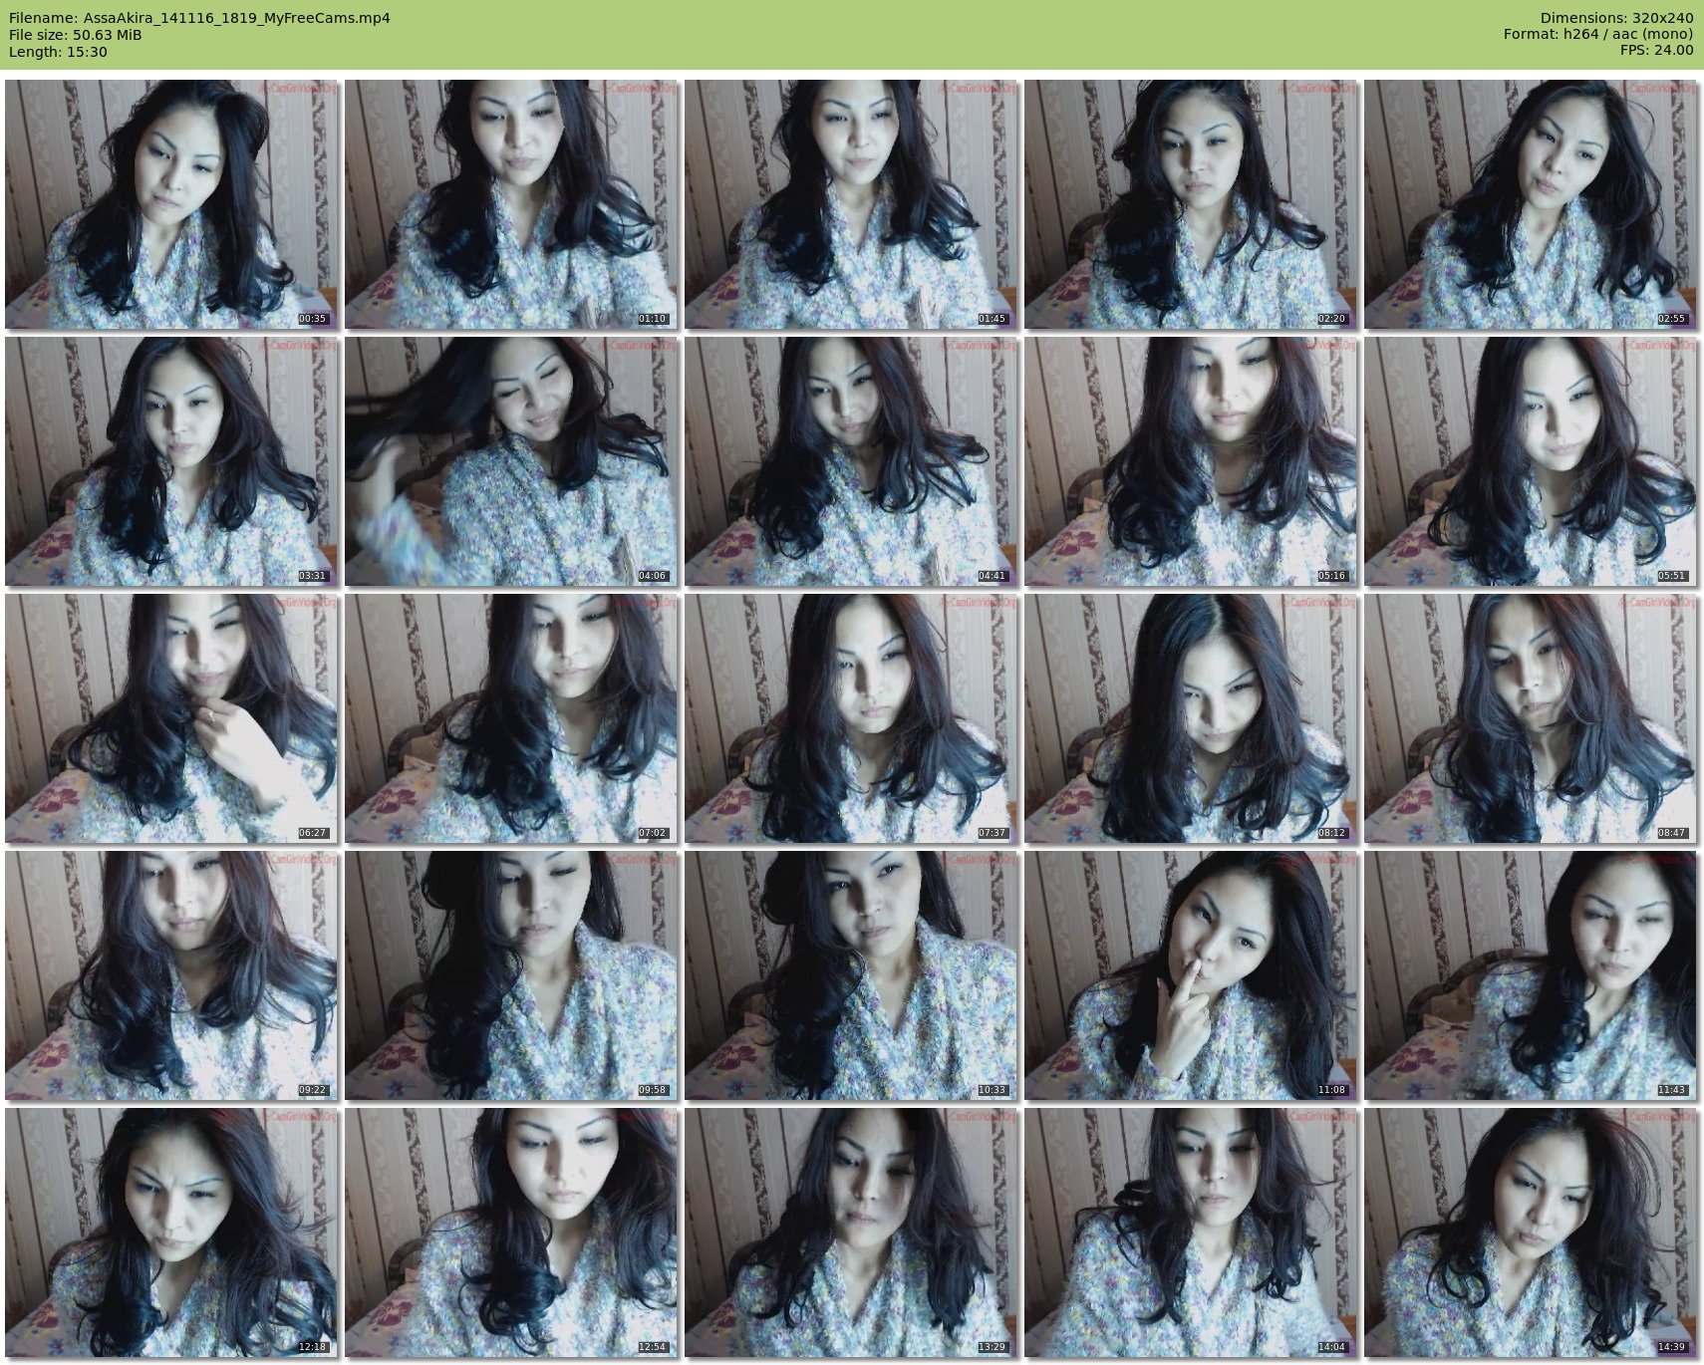This screenshot has height=1365, width=1704.
Task: Click the frame timestamped 06:27
Action: tap(170, 718)
